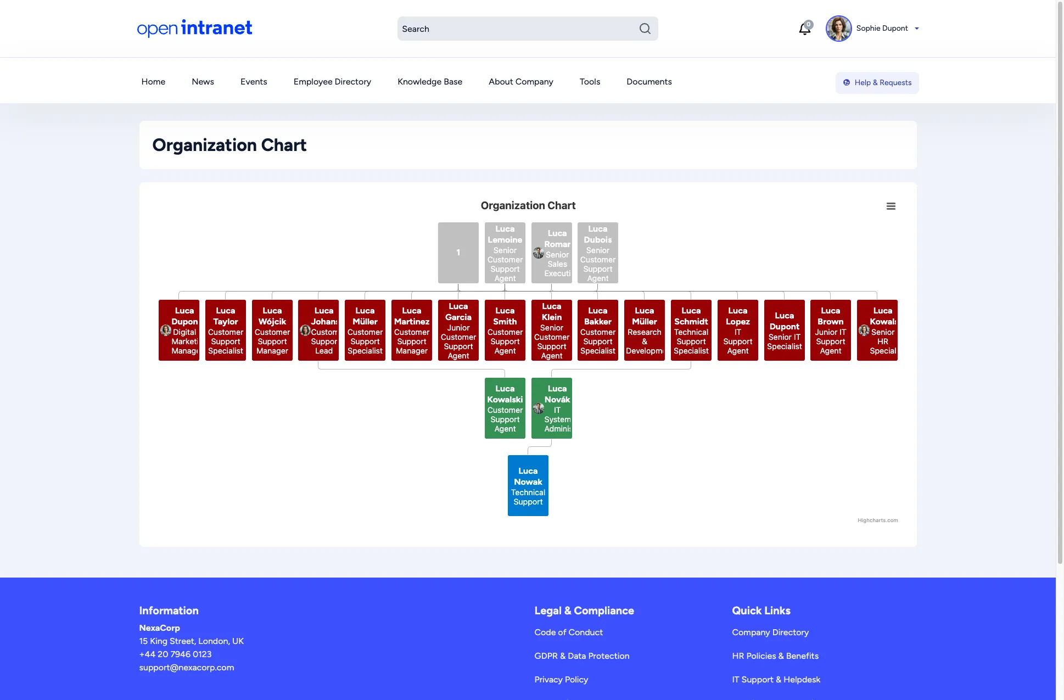The image size is (1064, 700).
Task: Expand the Sophie Dupont account dropdown
Action: point(916,29)
